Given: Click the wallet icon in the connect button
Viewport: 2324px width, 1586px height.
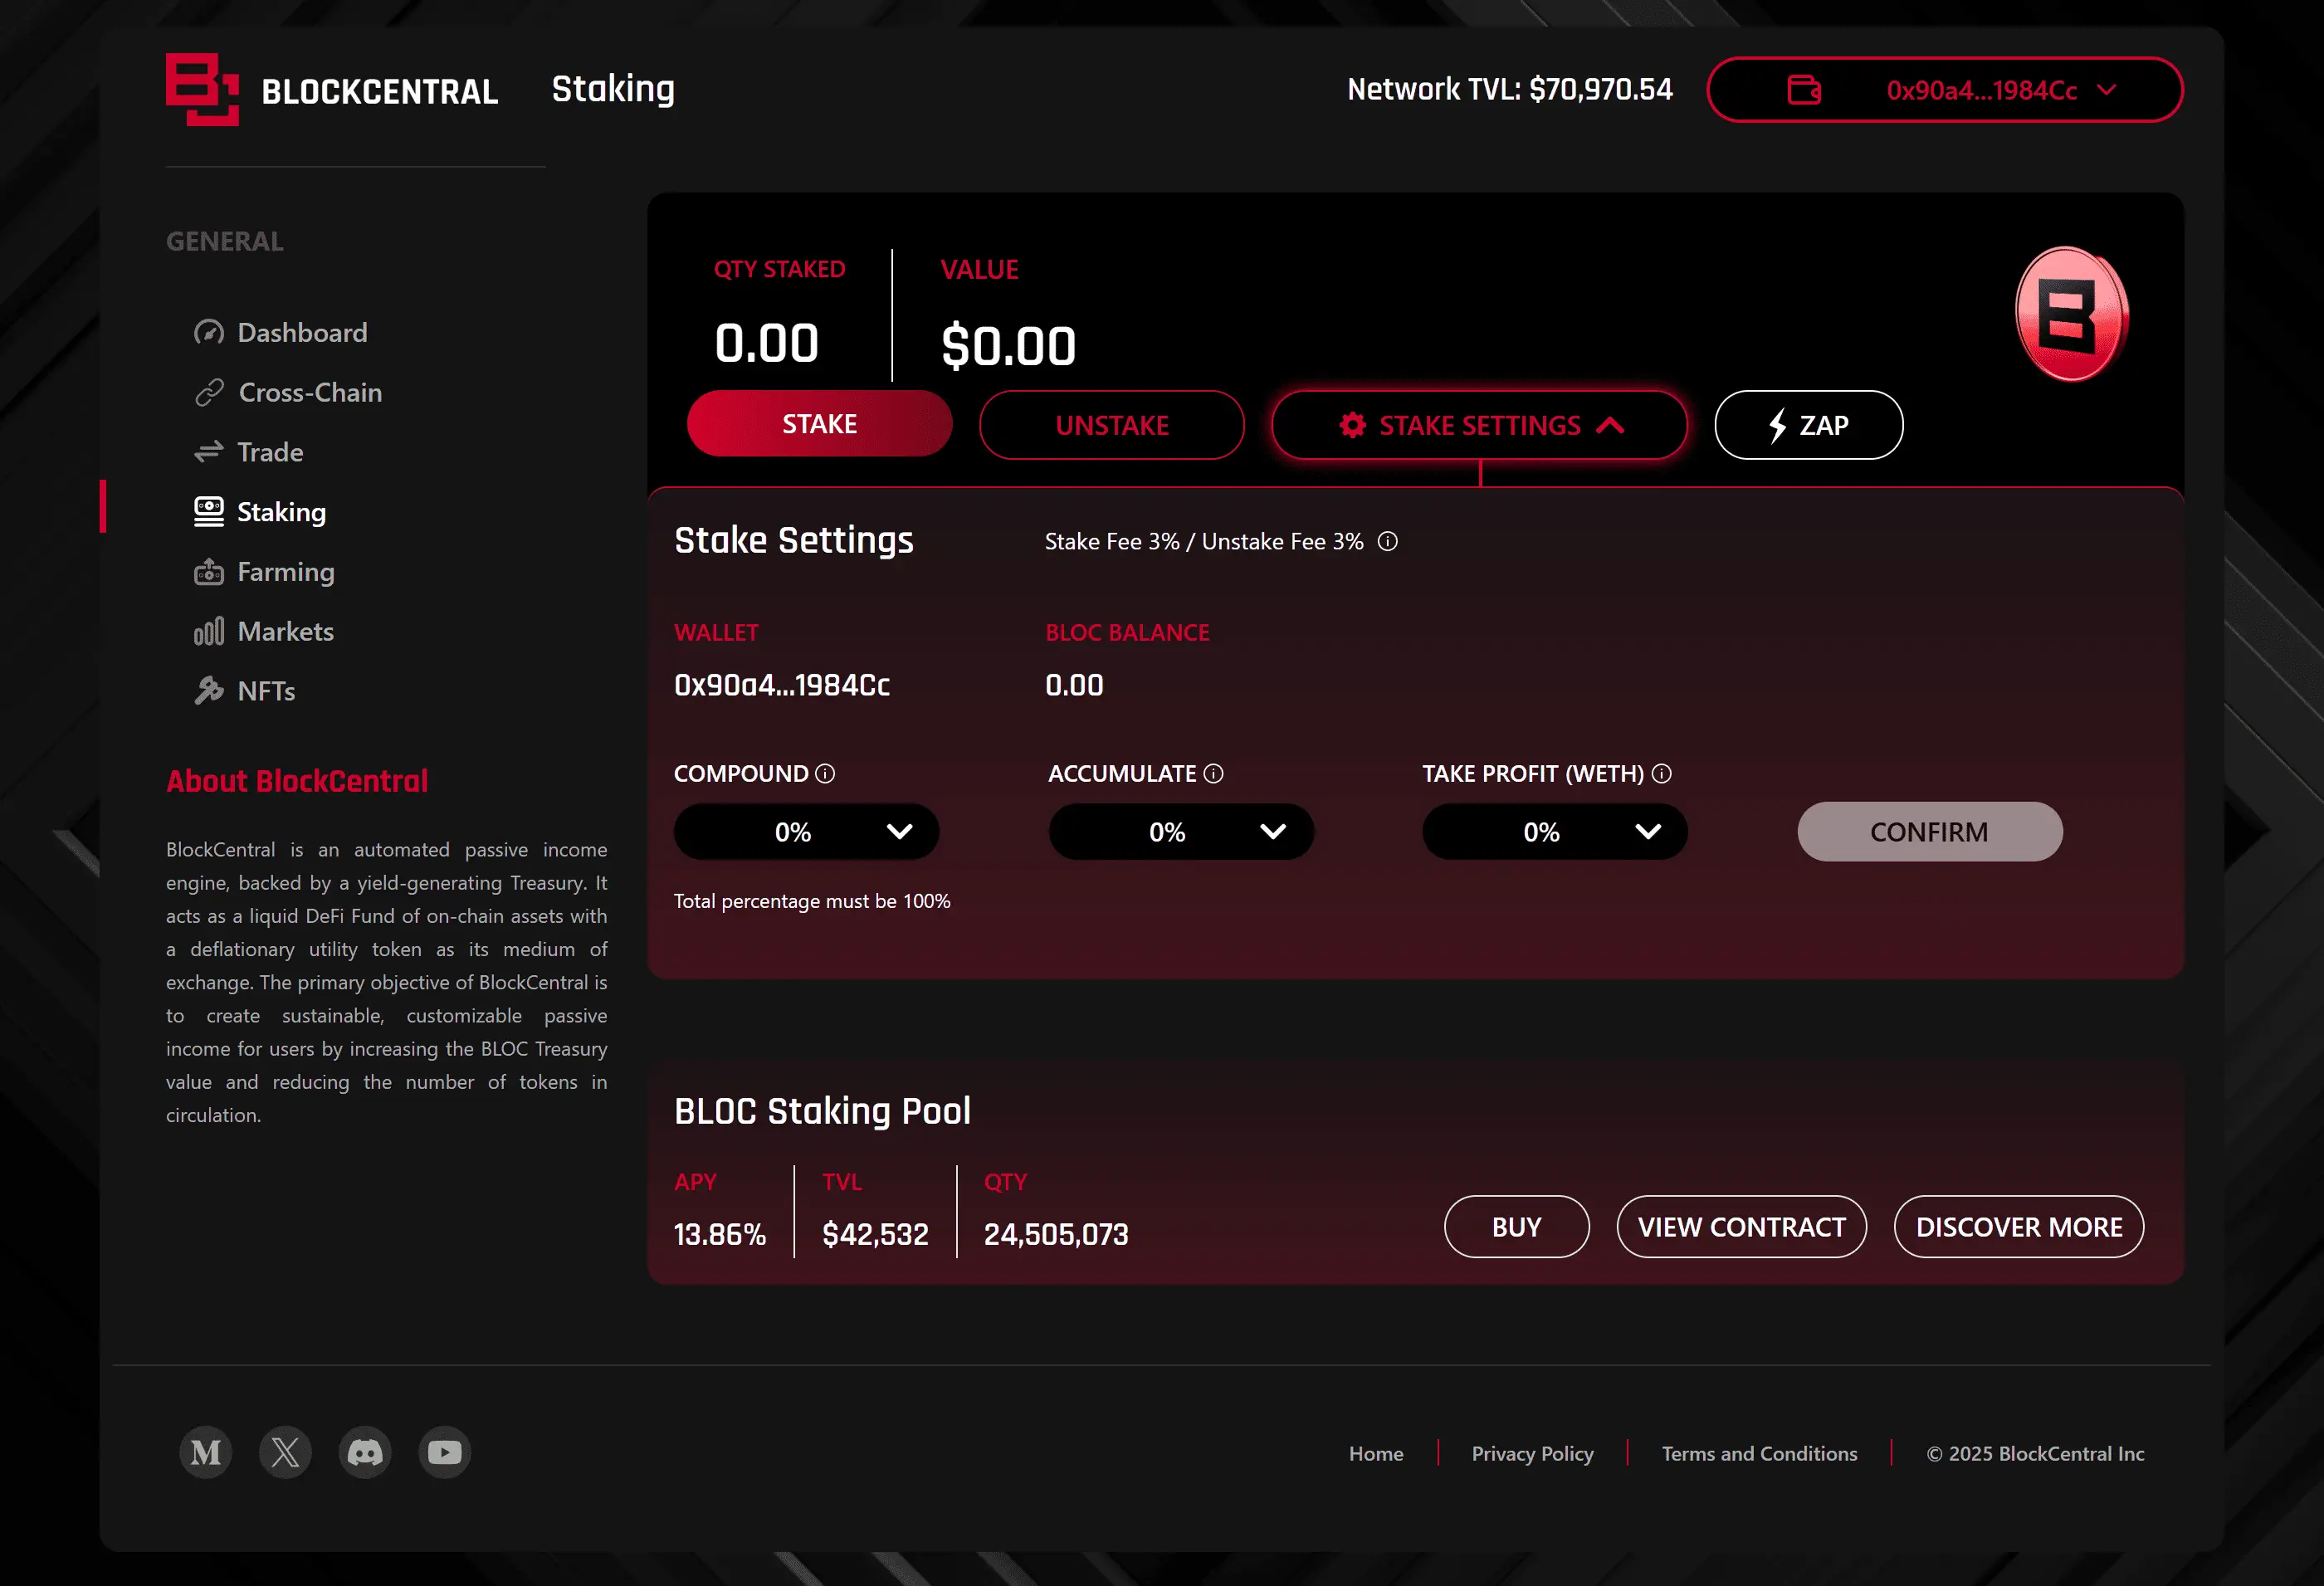Looking at the screenshot, I should coord(1803,89).
